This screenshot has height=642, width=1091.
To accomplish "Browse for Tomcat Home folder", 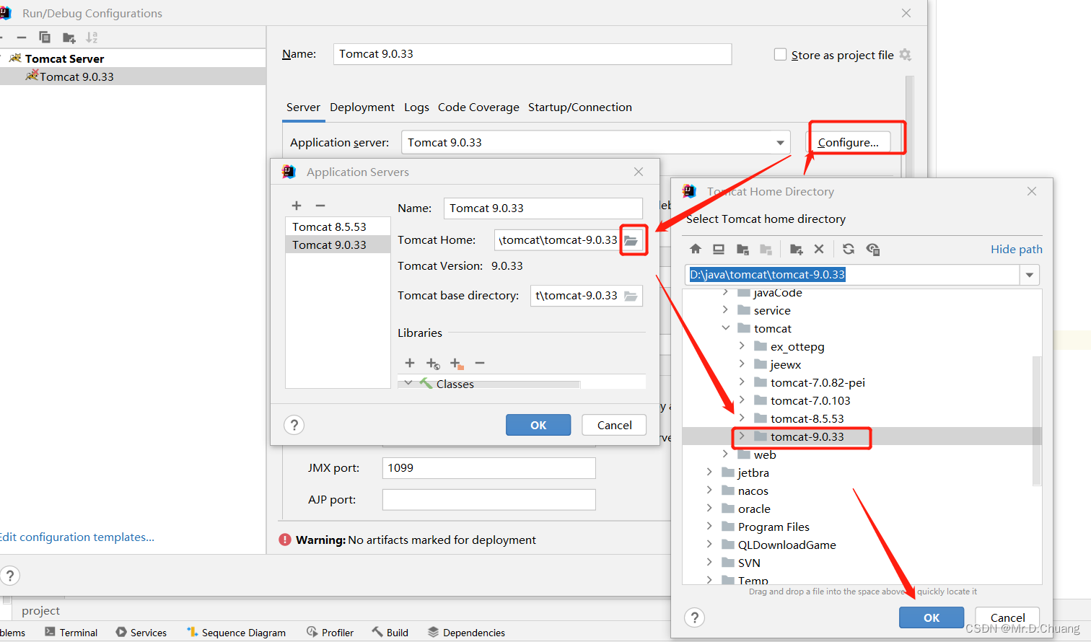I will coord(631,240).
